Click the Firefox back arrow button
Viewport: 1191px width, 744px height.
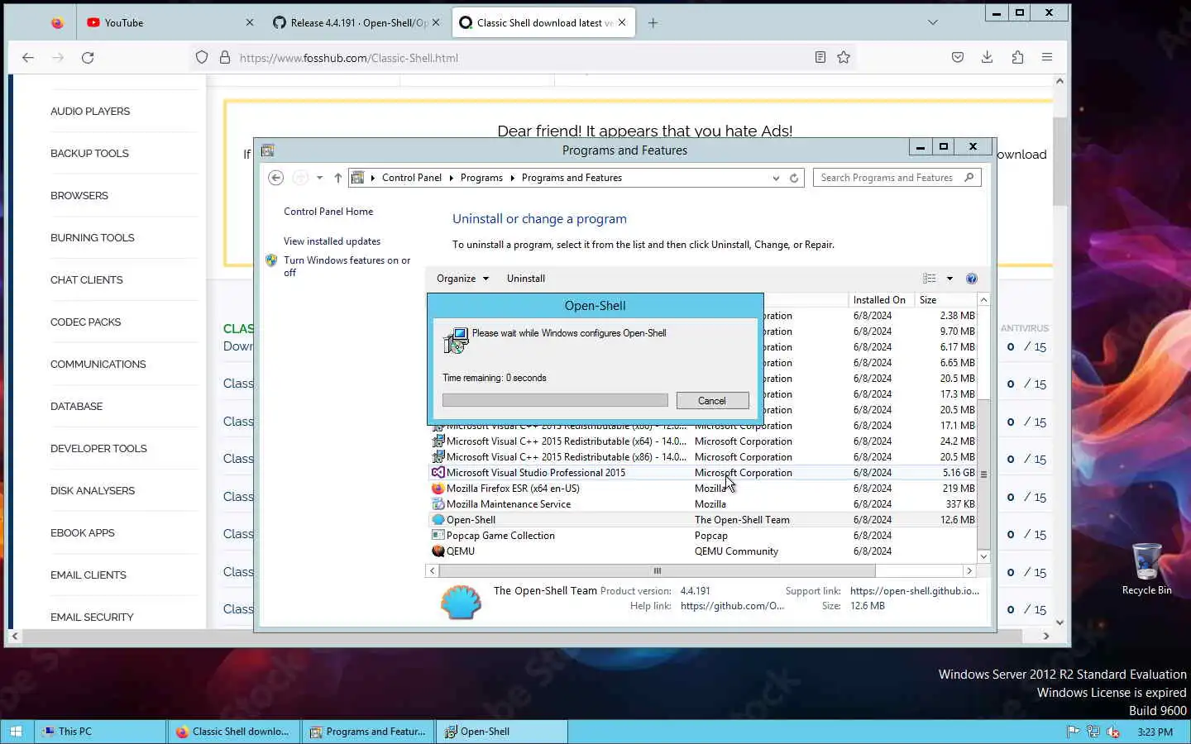point(28,58)
